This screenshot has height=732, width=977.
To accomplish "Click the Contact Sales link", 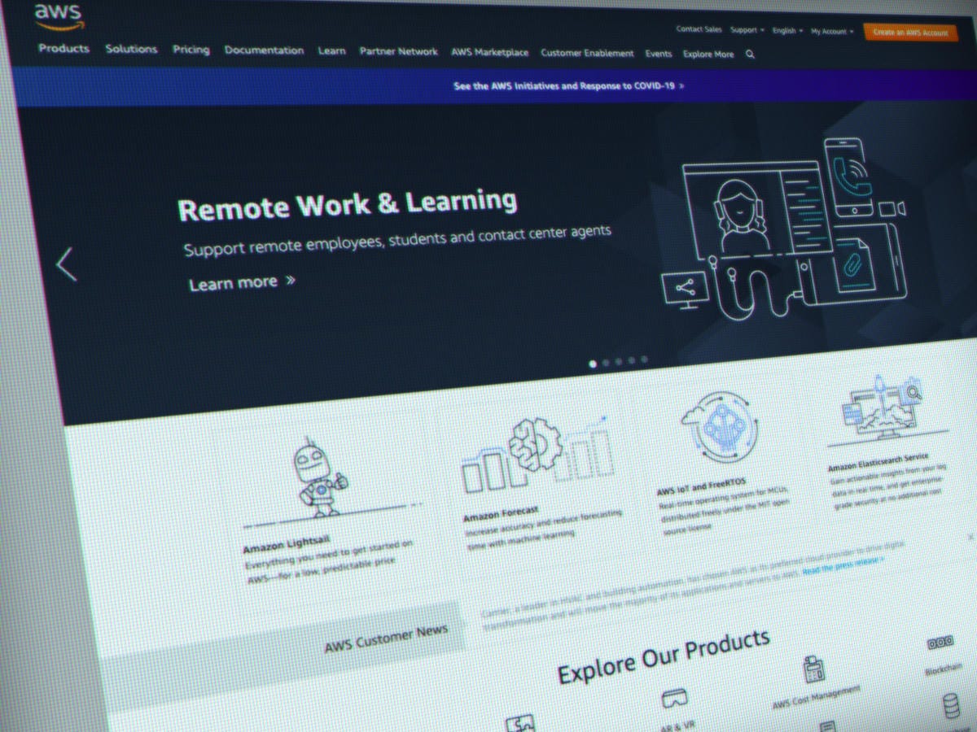I will [699, 29].
